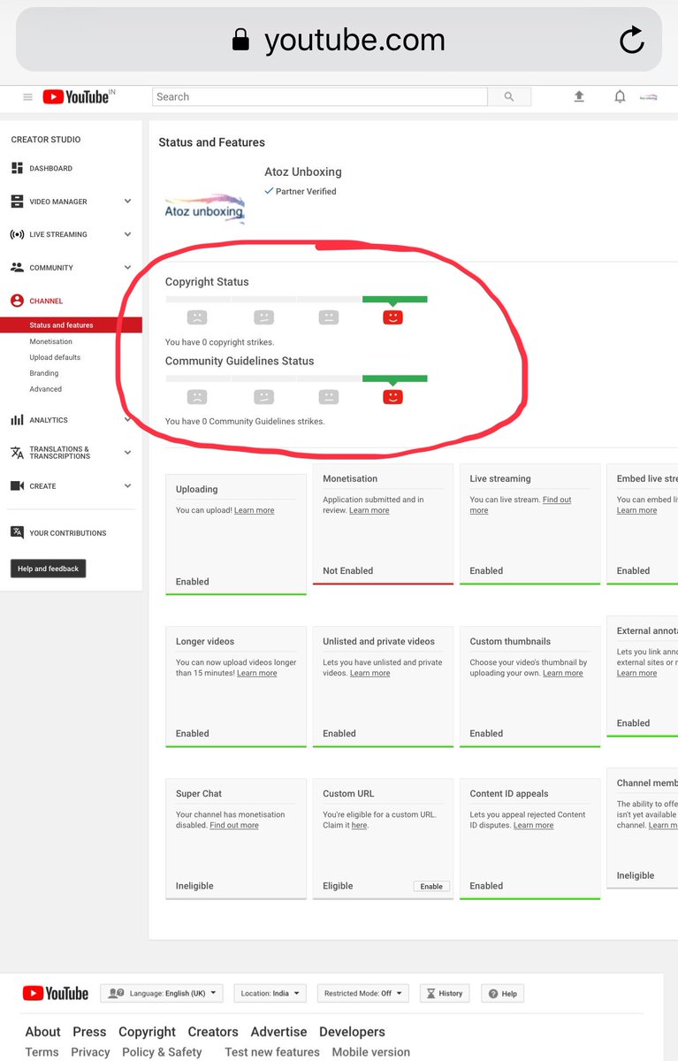678x1061 pixels.
Task: Click Learn more in Content ID appeals card
Action: click(x=534, y=825)
